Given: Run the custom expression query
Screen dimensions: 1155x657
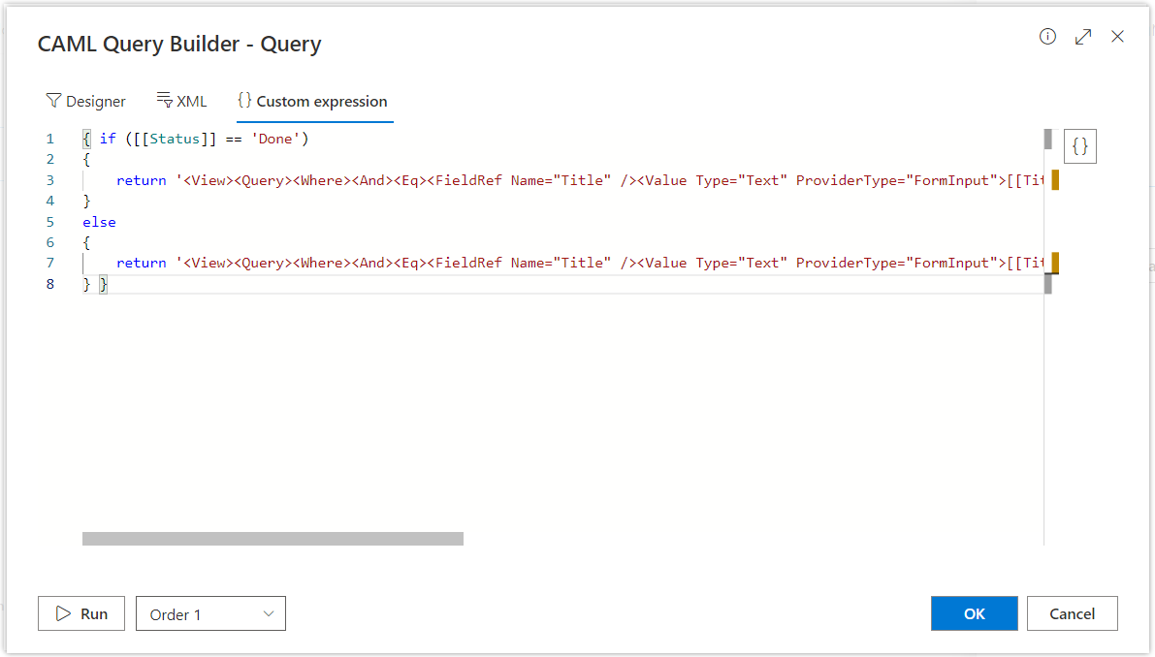Looking at the screenshot, I should click(x=81, y=613).
